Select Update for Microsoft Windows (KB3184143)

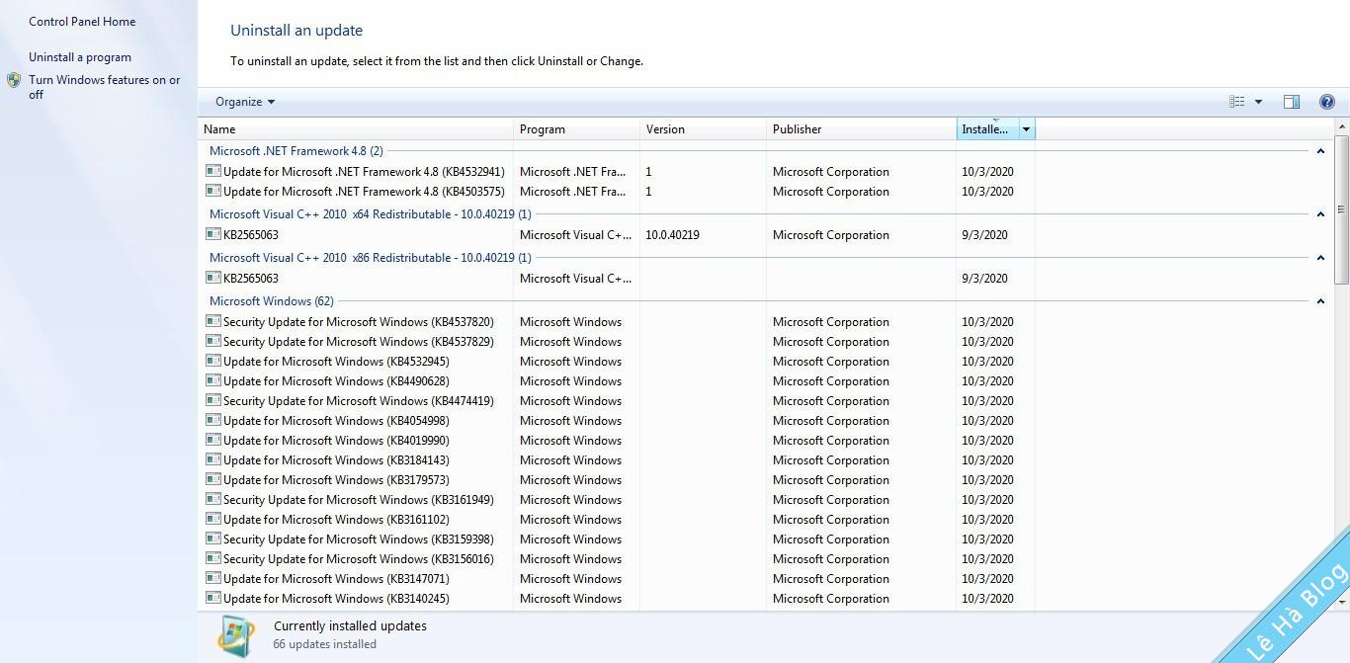[336, 460]
